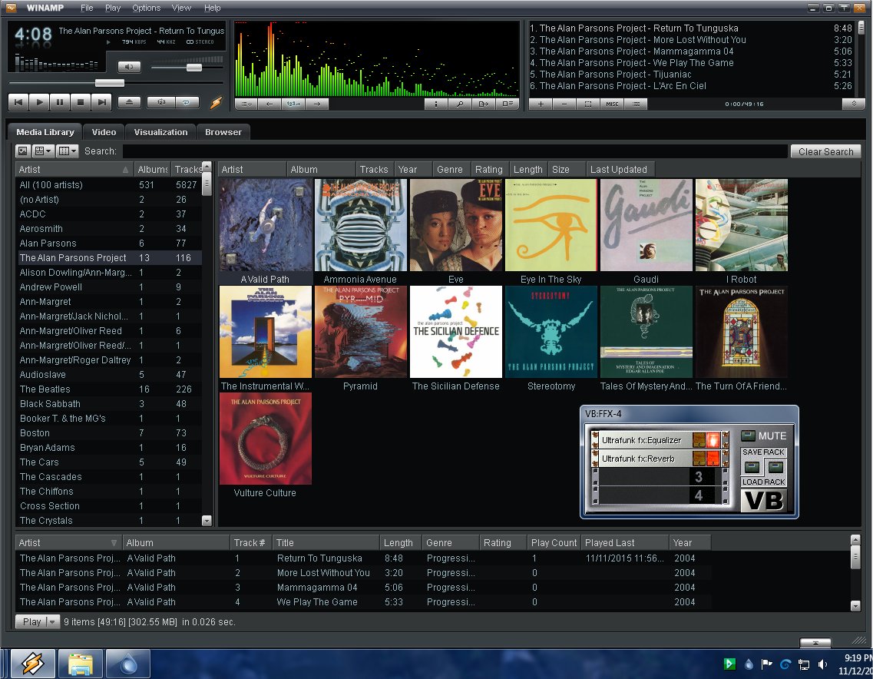Go to next visualization with right arrow

(x=317, y=104)
